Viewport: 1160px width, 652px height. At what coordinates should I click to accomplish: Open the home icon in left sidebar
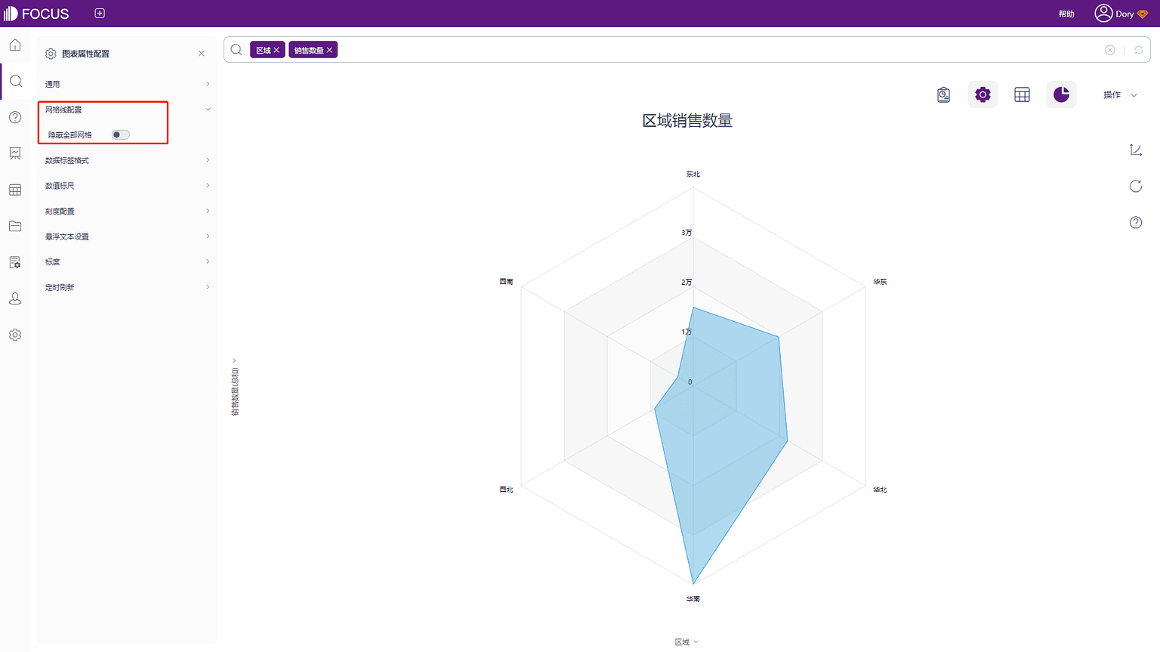click(15, 45)
